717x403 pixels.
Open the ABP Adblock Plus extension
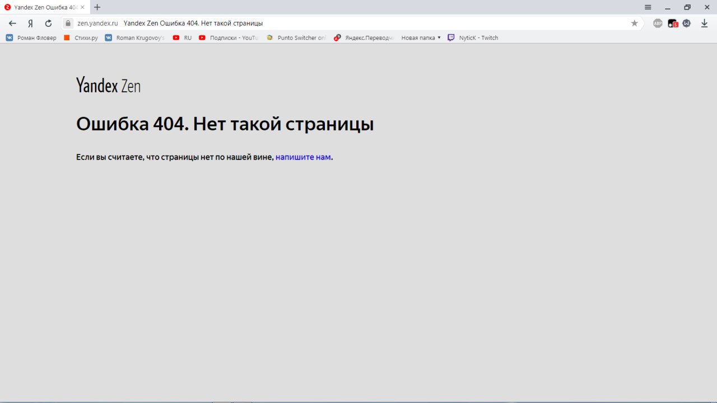658,24
